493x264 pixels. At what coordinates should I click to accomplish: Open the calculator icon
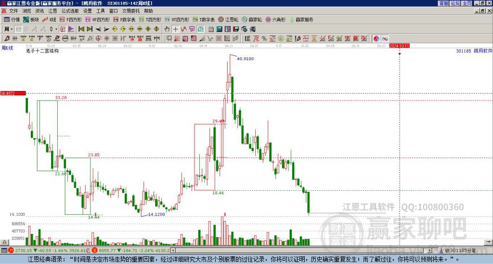coord(219,29)
